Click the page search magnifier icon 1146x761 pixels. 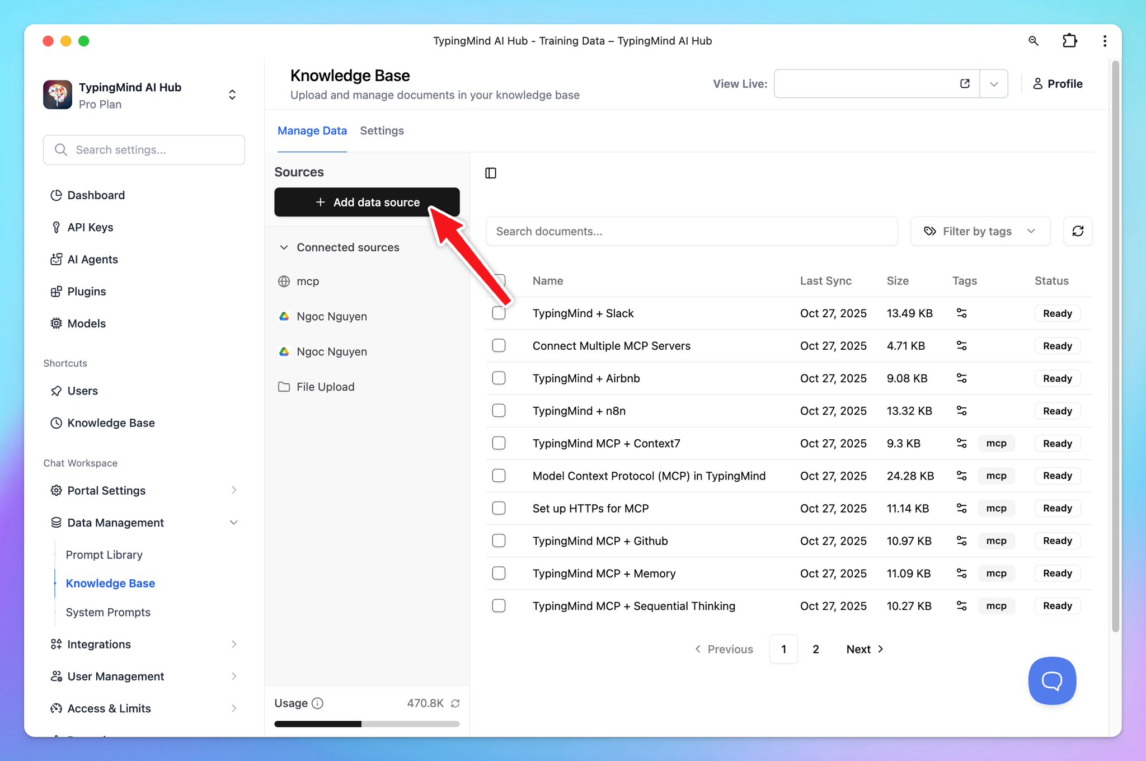(x=1034, y=41)
